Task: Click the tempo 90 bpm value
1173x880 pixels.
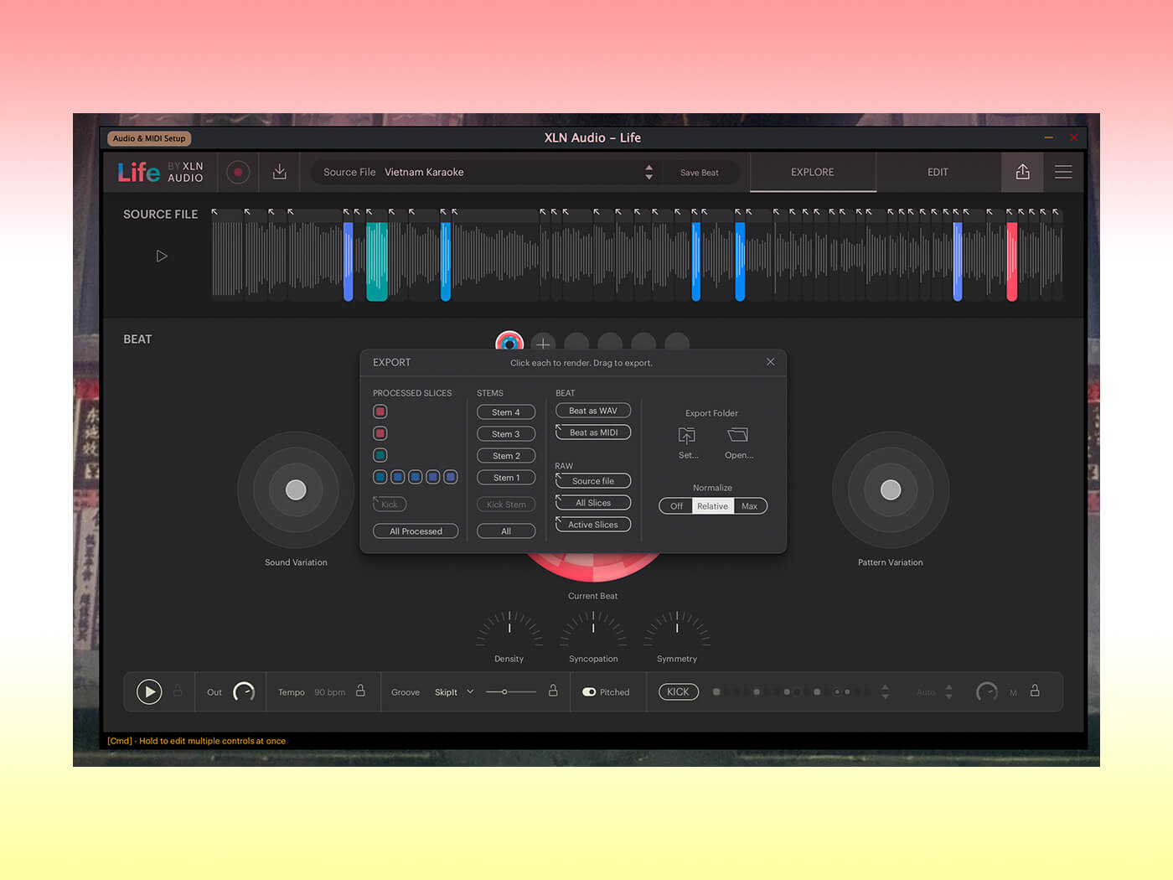Action: tap(329, 692)
